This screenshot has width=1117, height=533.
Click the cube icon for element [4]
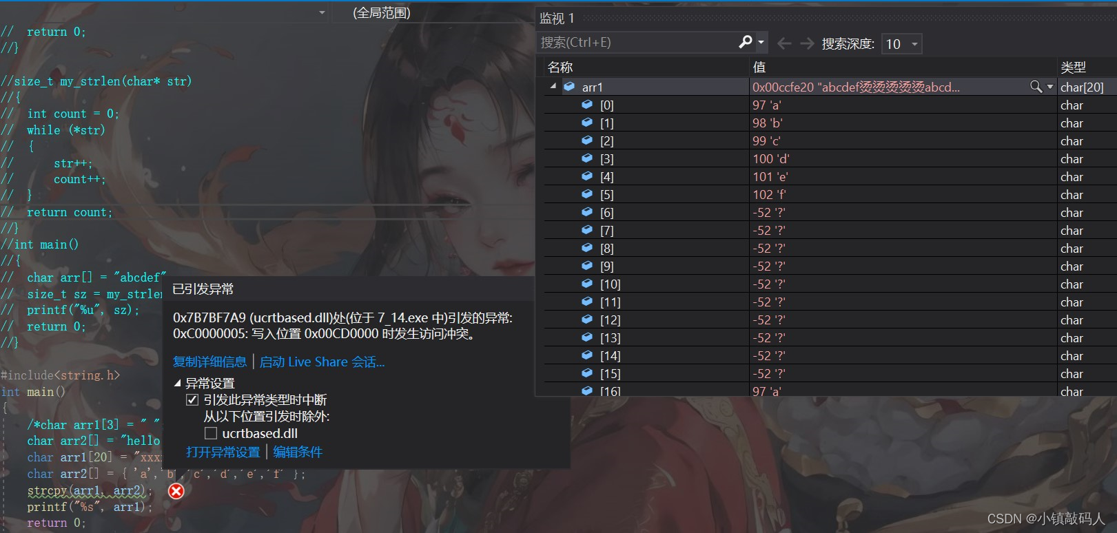point(587,176)
